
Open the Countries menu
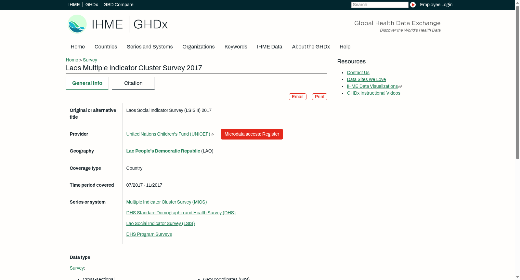click(x=106, y=47)
